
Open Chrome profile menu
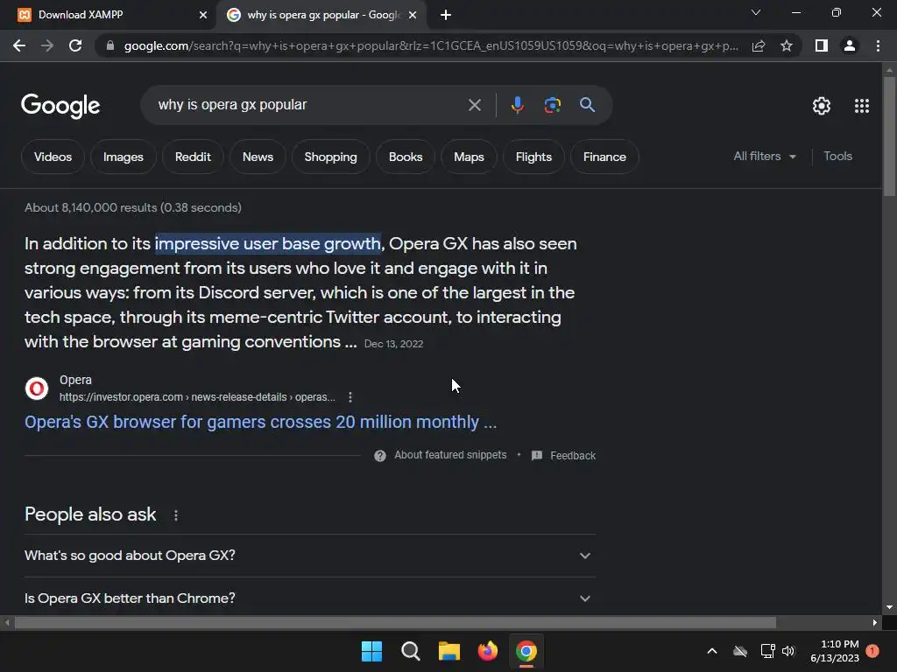coord(850,45)
